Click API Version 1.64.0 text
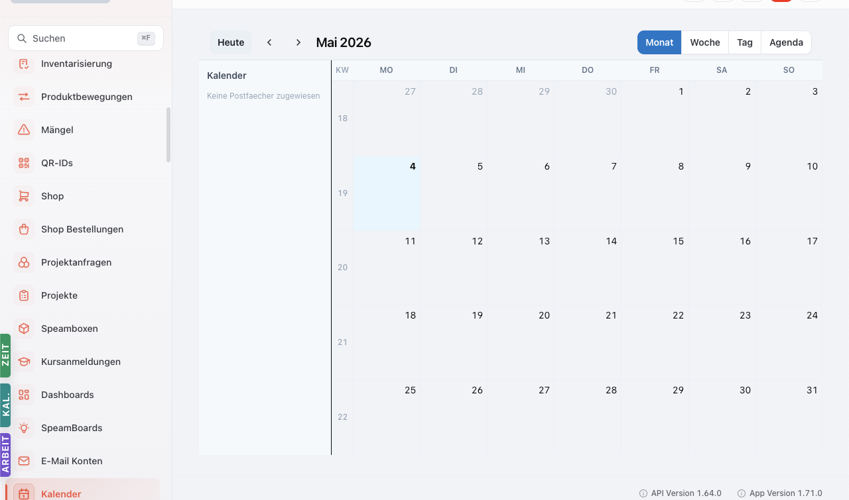The image size is (849, 500). (686, 493)
